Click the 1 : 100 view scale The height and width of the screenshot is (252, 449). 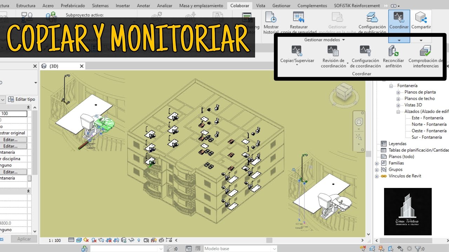click(x=55, y=240)
